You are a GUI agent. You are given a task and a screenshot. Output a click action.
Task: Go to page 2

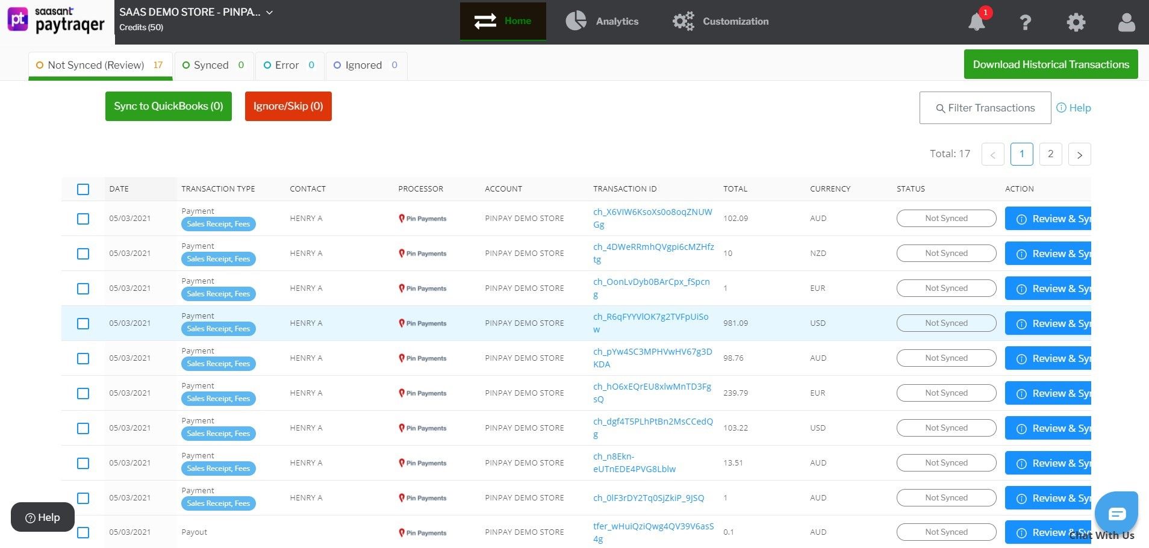[1050, 154]
